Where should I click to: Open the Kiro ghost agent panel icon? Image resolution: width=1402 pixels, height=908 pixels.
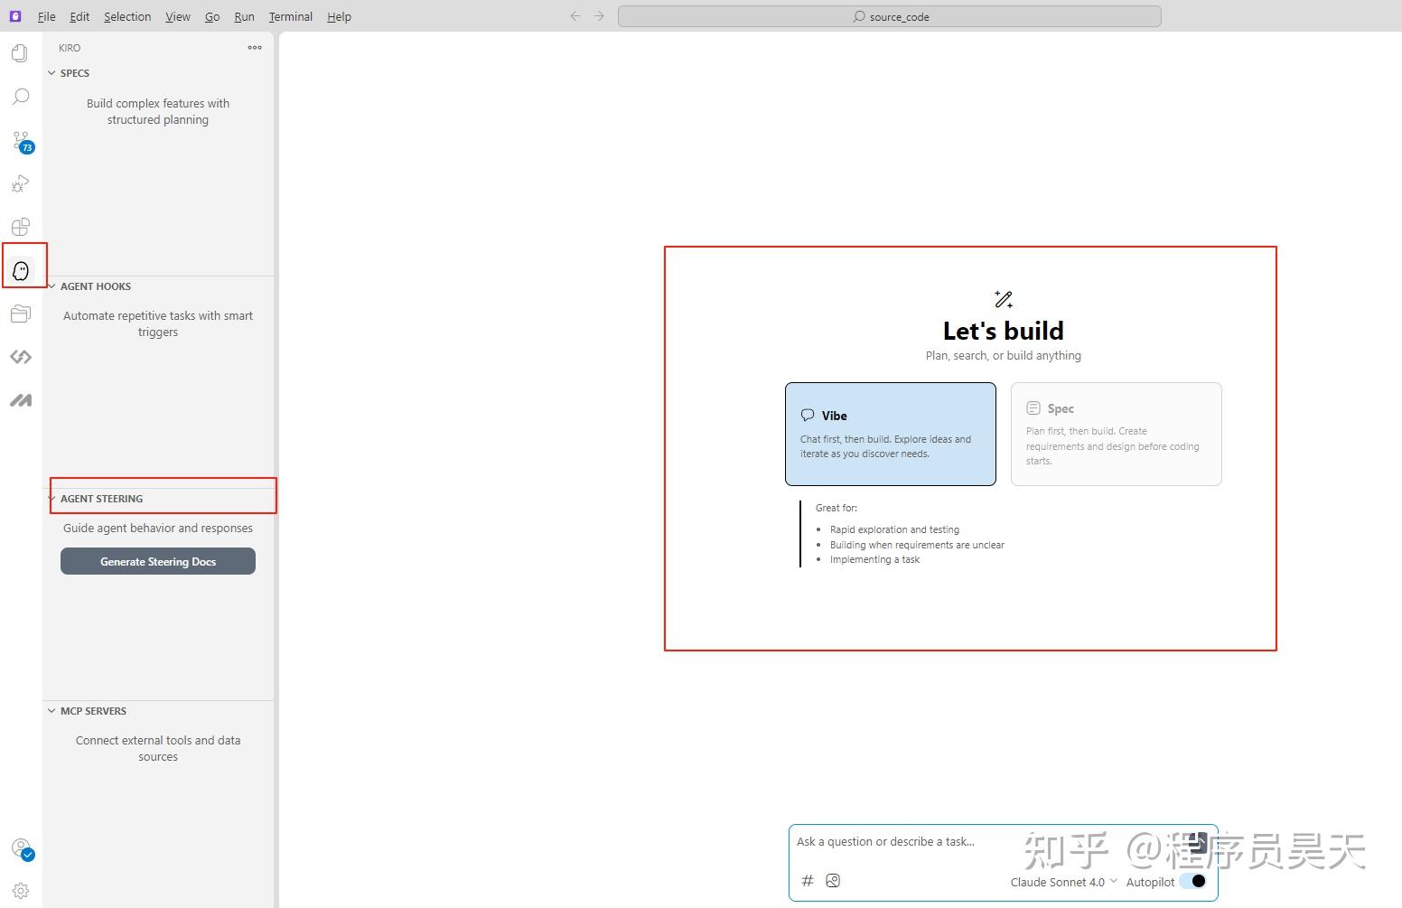coord(20,266)
